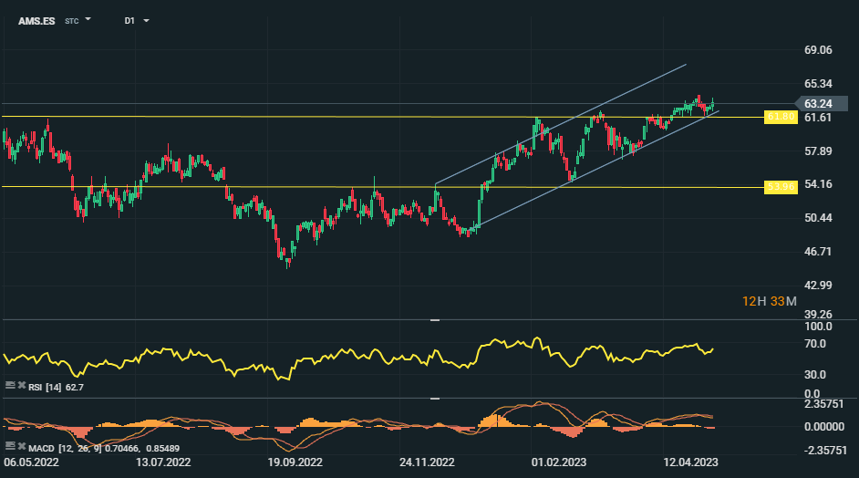The image size is (859, 478).
Task: Click the 12.04.2023 date axis label
Action: point(691,462)
